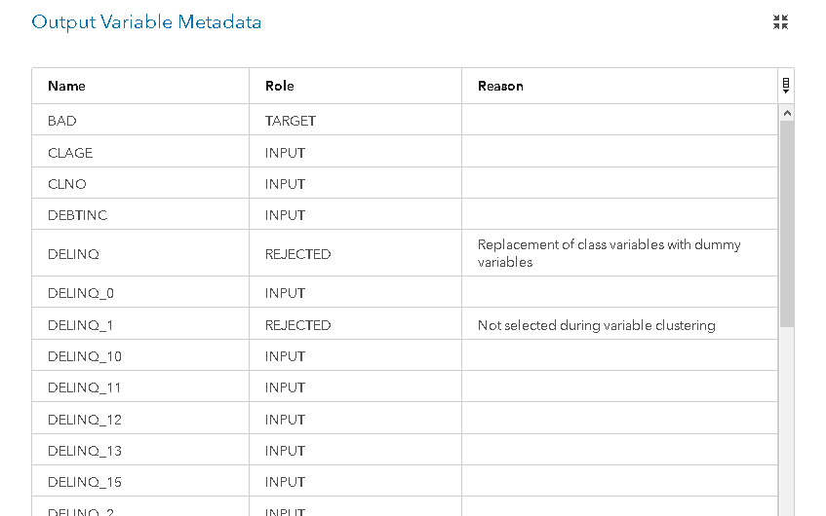Sort by the Role column header
This screenshot has width=826, height=516.
point(279,86)
